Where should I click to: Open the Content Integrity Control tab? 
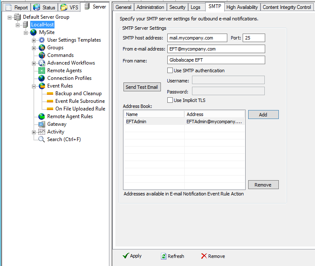coord(287,7)
